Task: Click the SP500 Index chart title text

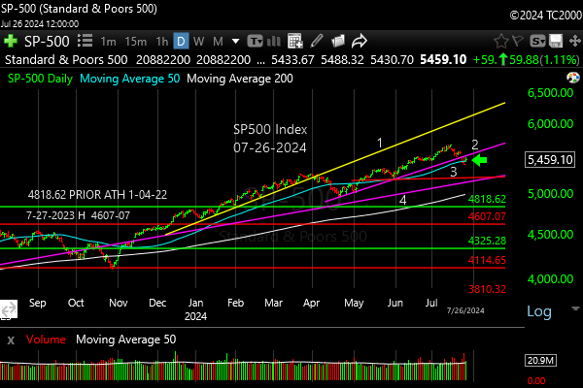Action: (270, 129)
